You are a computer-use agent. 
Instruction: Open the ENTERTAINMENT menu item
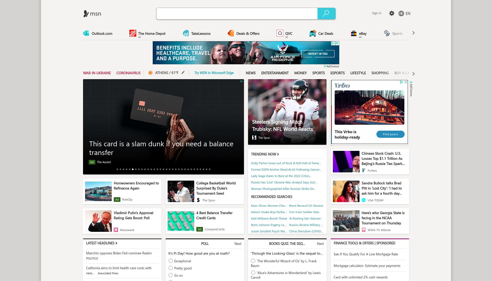pyautogui.click(x=275, y=73)
